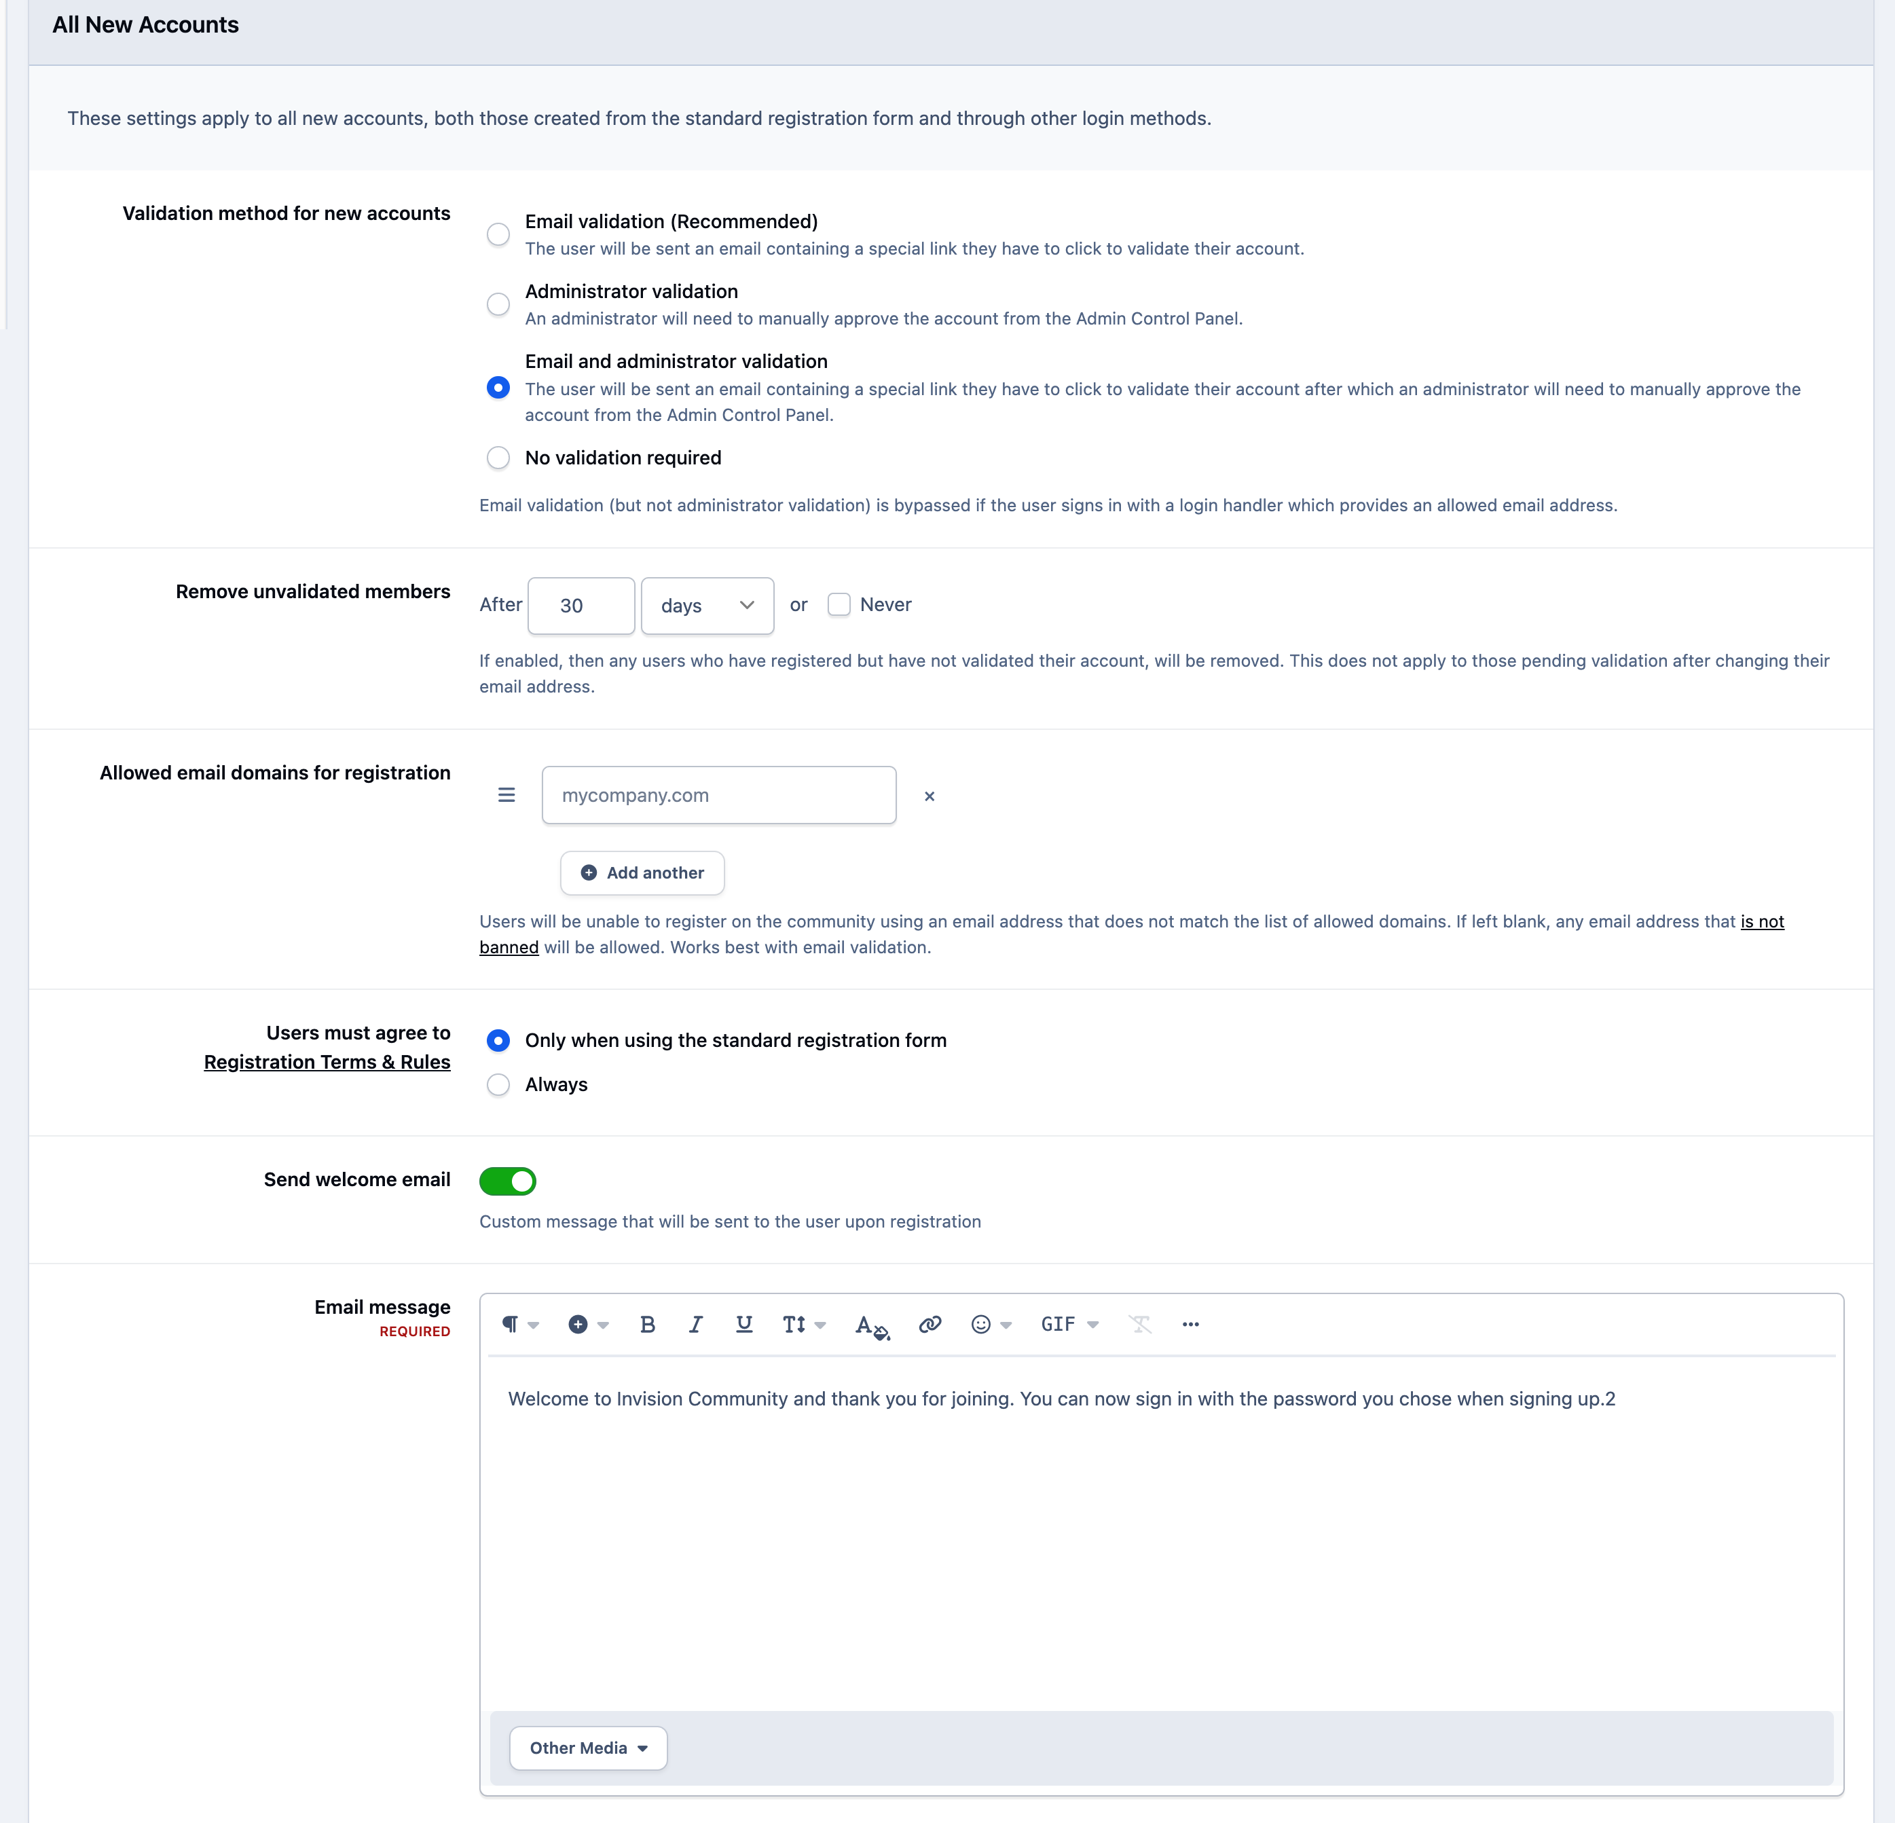Open the GIF menu
Screen dimensions: 1895x1823
[1069, 1324]
